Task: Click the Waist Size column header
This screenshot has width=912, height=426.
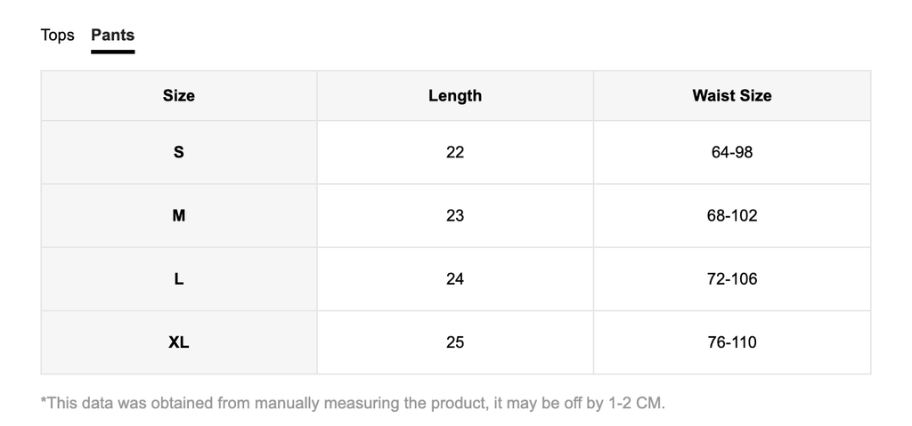Action: click(731, 96)
